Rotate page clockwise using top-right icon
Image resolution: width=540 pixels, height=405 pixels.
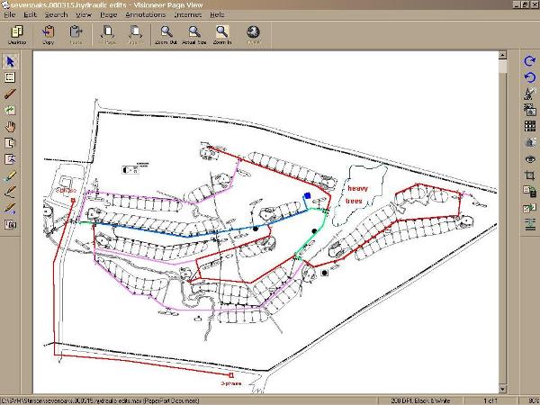click(529, 61)
